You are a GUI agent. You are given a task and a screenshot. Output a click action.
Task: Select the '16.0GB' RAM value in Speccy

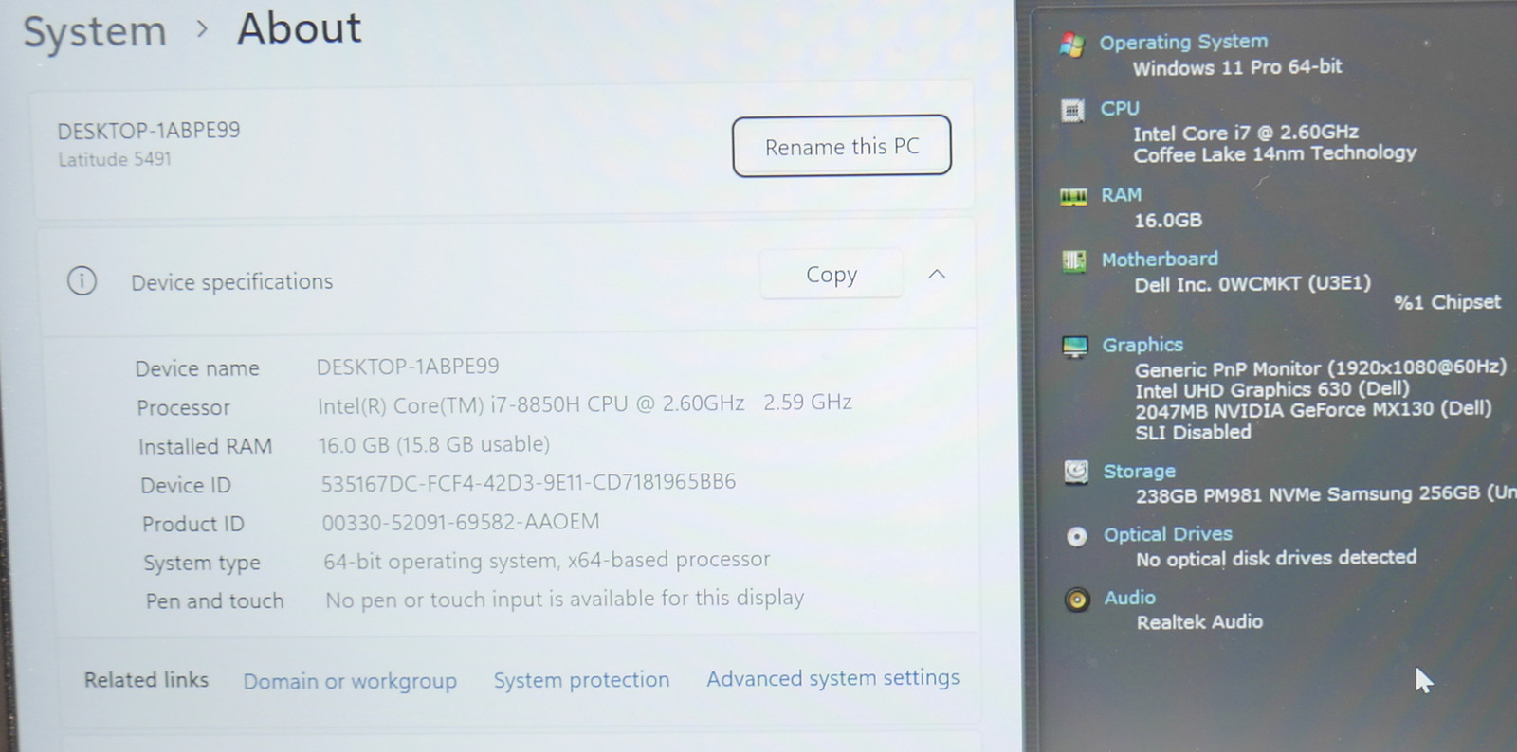pyautogui.click(x=1168, y=221)
